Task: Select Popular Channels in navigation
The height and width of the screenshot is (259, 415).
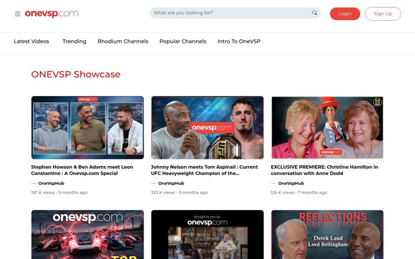Action: click(183, 41)
